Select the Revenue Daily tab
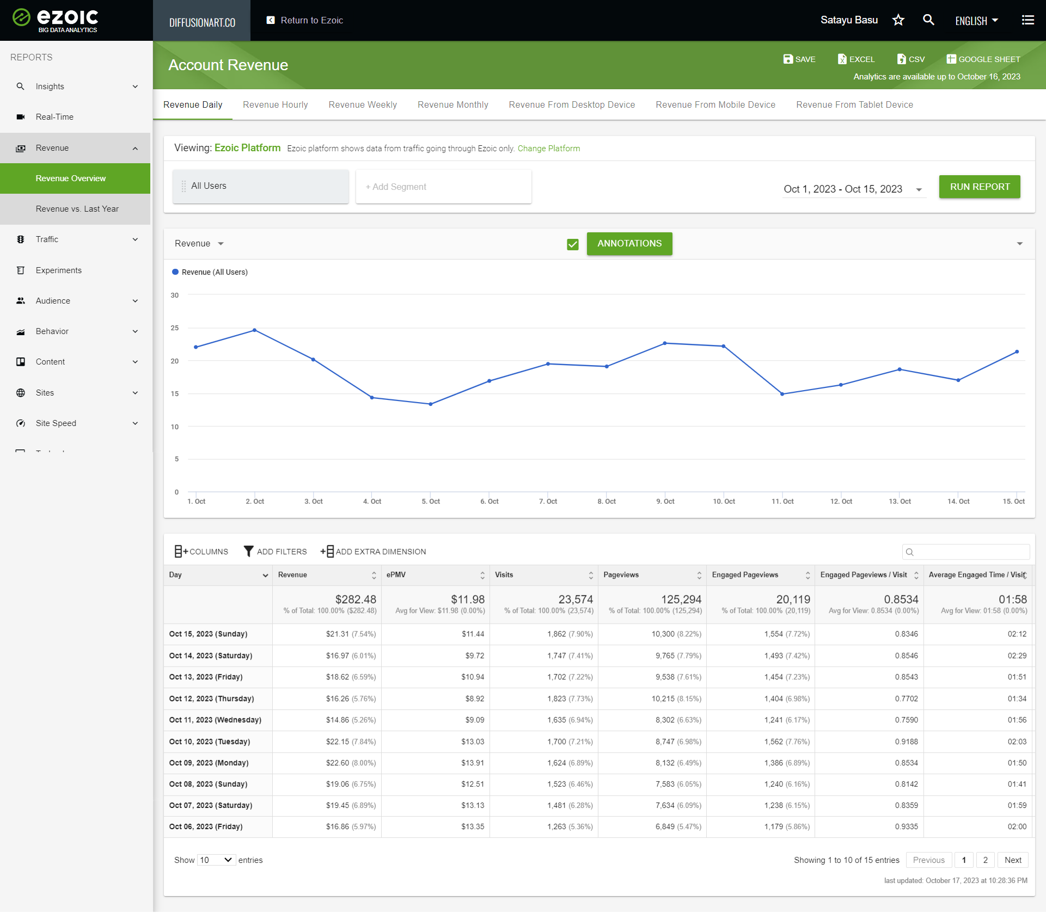Viewport: 1046px width, 913px height. pyautogui.click(x=193, y=104)
